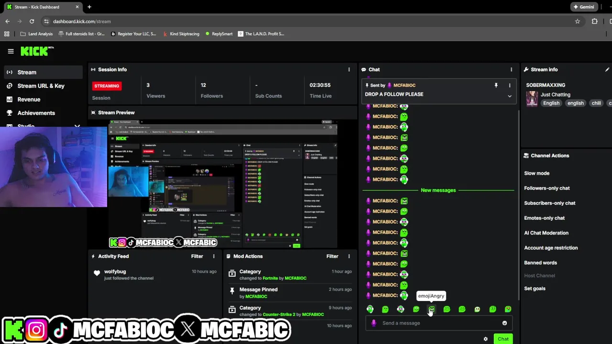Open the Session Info three-dot menu
Screen dimensions: 612x344
[349, 70]
